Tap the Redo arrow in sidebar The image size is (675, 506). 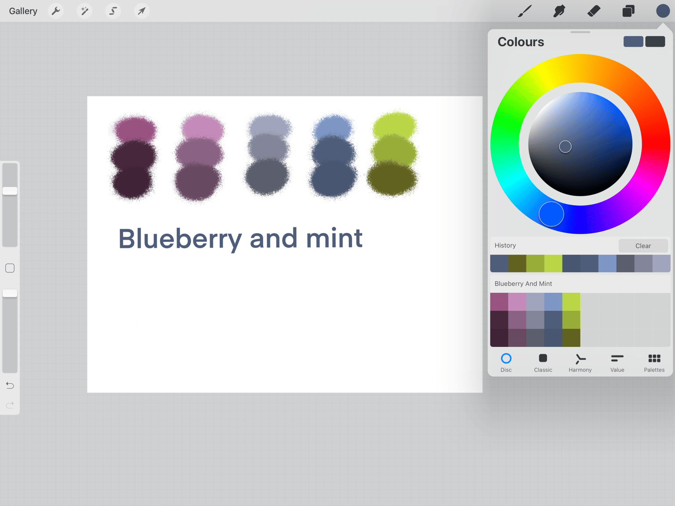coord(10,405)
